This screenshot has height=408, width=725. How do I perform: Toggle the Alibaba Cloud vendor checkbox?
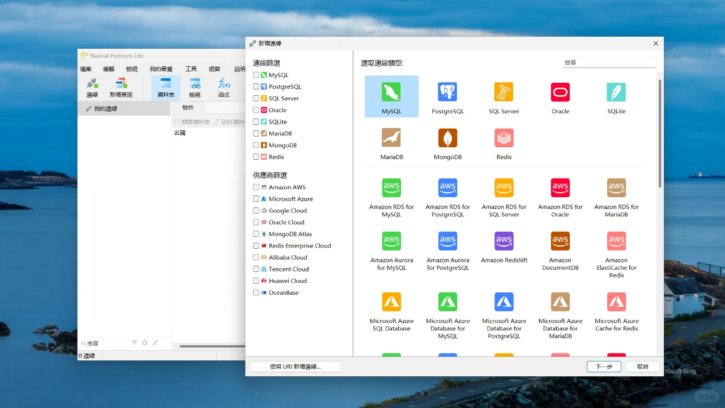click(x=256, y=257)
